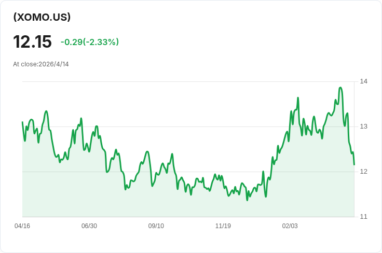The width and height of the screenshot is (382, 253).
Task: Click the 14 y-axis label
Action: pyautogui.click(x=363, y=81)
